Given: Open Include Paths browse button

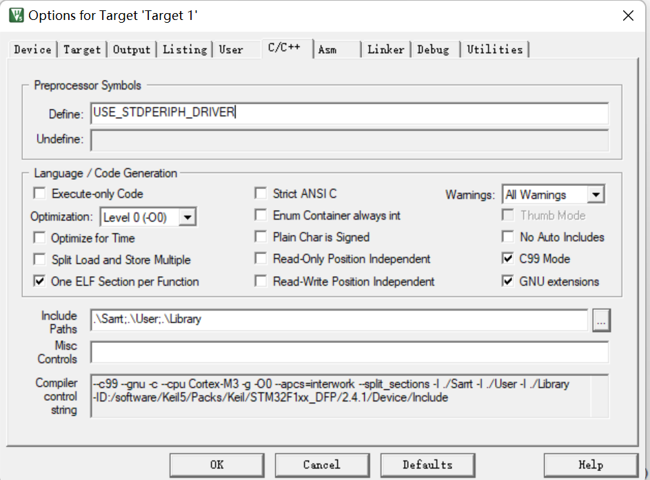Looking at the screenshot, I should pyautogui.click(x=601, y=320).
